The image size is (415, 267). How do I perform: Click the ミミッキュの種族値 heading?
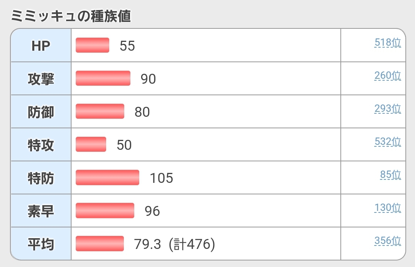[x=71, y=16]
